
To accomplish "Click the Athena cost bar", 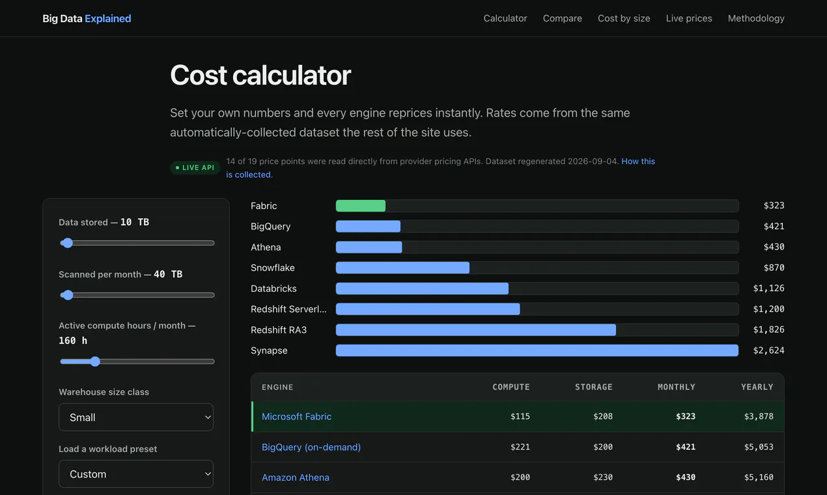I will 369,247.
